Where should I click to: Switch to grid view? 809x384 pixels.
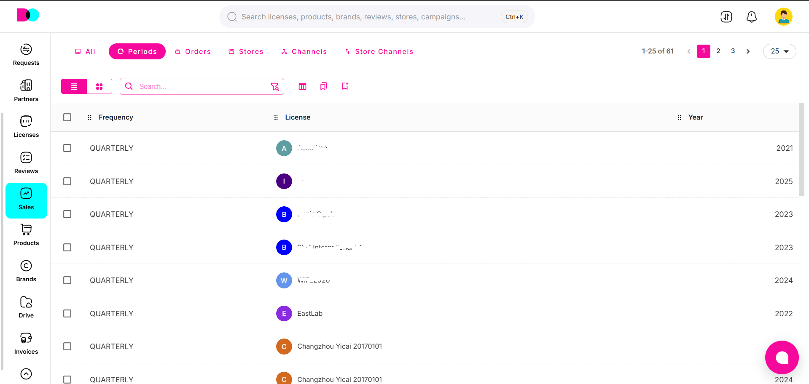tap(99, 86)
